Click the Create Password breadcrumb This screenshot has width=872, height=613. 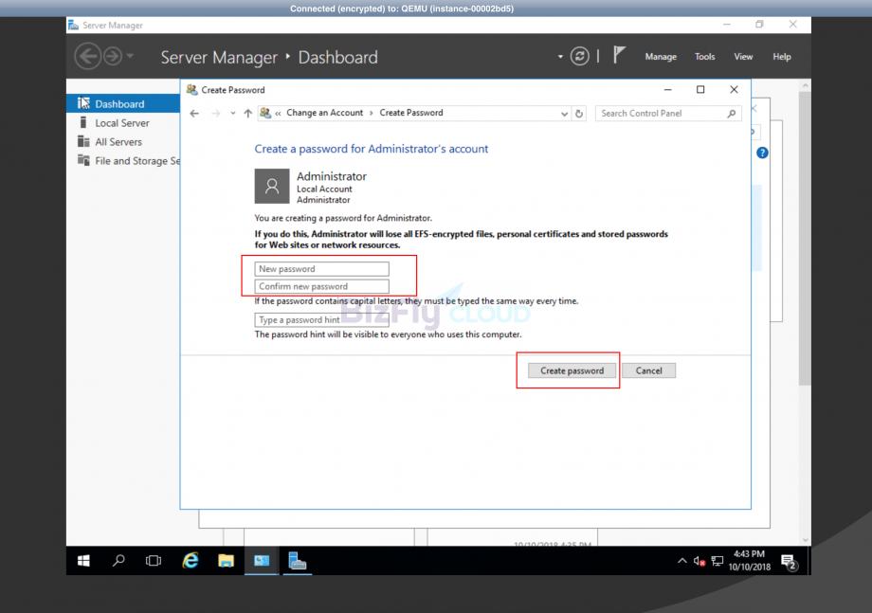[411, 113]
